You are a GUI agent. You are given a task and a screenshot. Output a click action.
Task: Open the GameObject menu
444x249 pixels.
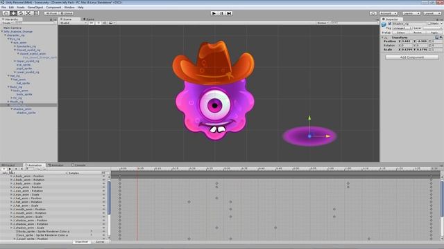coord(35,8)
